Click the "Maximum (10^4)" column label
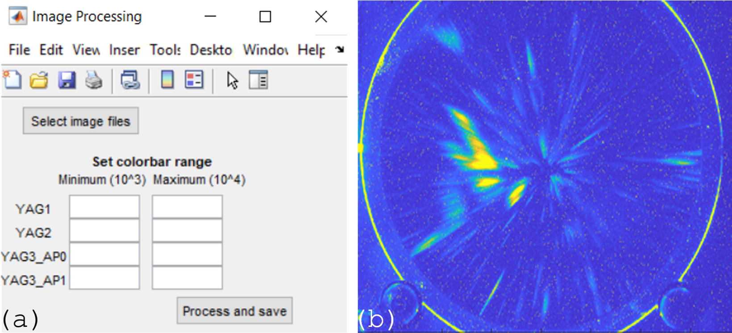 (200, 180)
